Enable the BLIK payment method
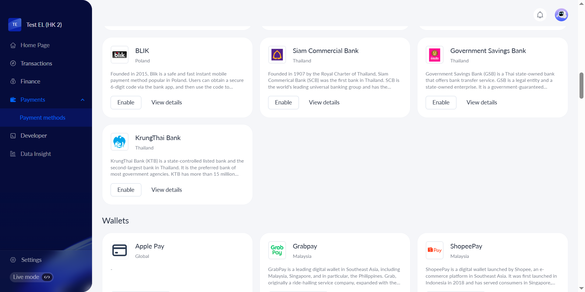This screenshot has width=585, height=292. pos(126,103)
